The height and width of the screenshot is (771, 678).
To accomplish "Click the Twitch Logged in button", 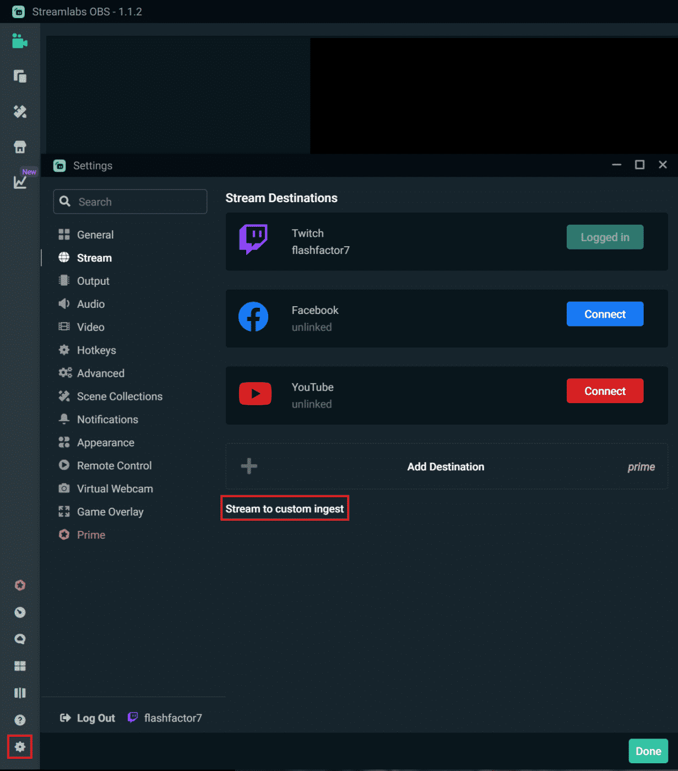I will (x=605, y=237).
